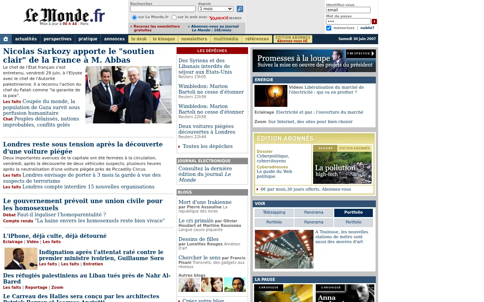Open the 'newsletters' tab
Screen dimensions: 484x302
click(194, 39)
